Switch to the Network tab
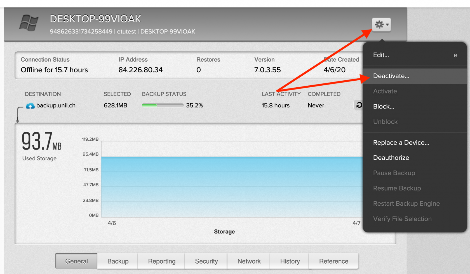This screenshot has width=470, height=274. [x=249, y=261]
